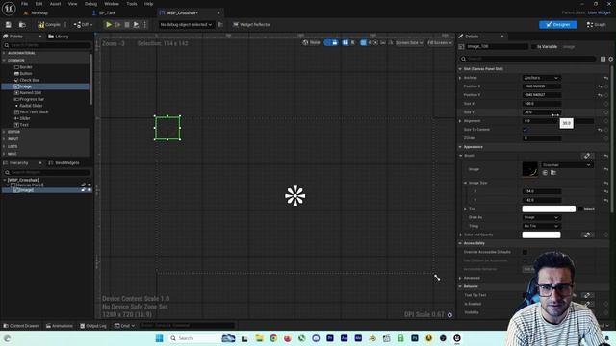Open the Brush image asset dropdown
Image resolution: width=616 pixels, height=346 pixels.
(x=567, y=165)
